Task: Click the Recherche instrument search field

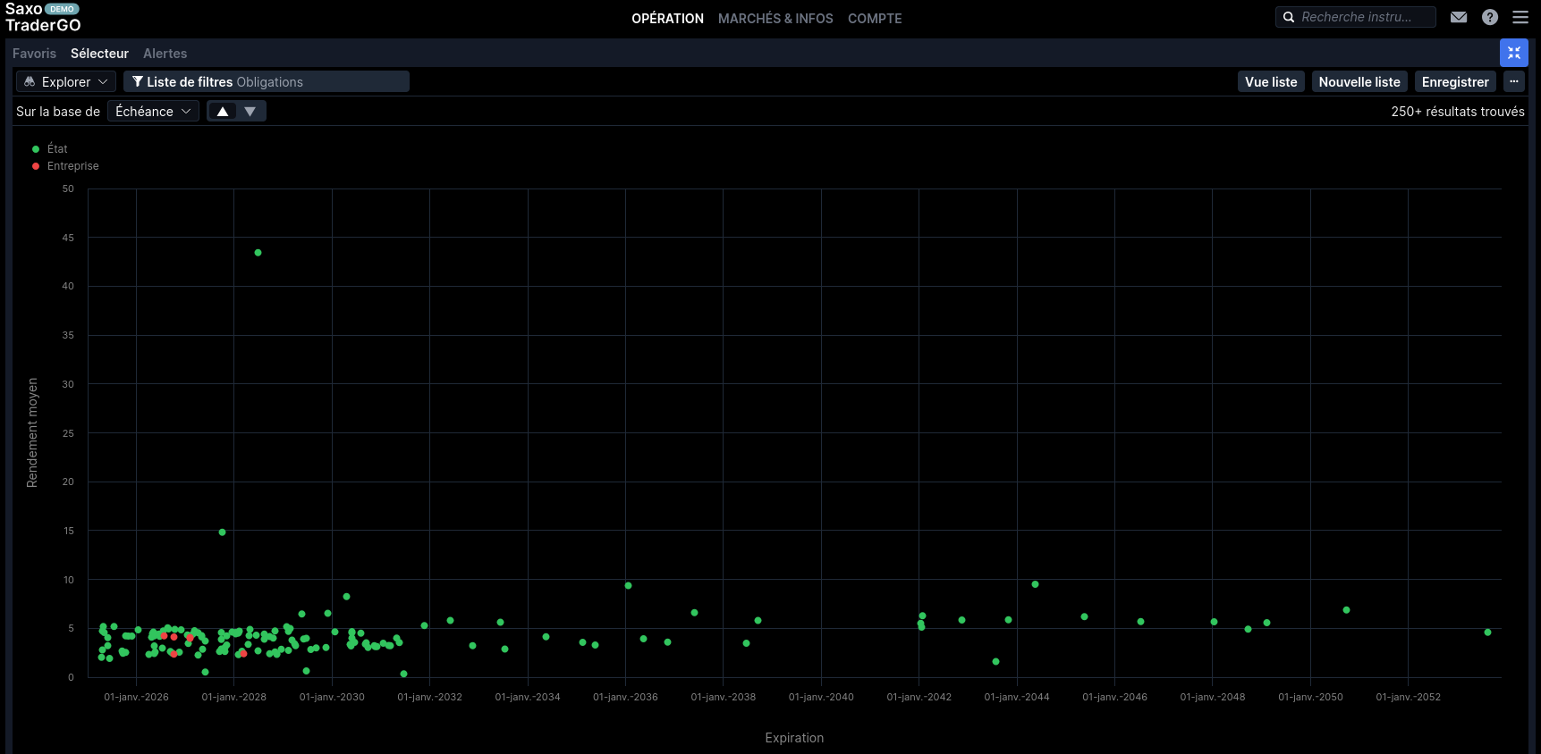Action: (1364, 17)
